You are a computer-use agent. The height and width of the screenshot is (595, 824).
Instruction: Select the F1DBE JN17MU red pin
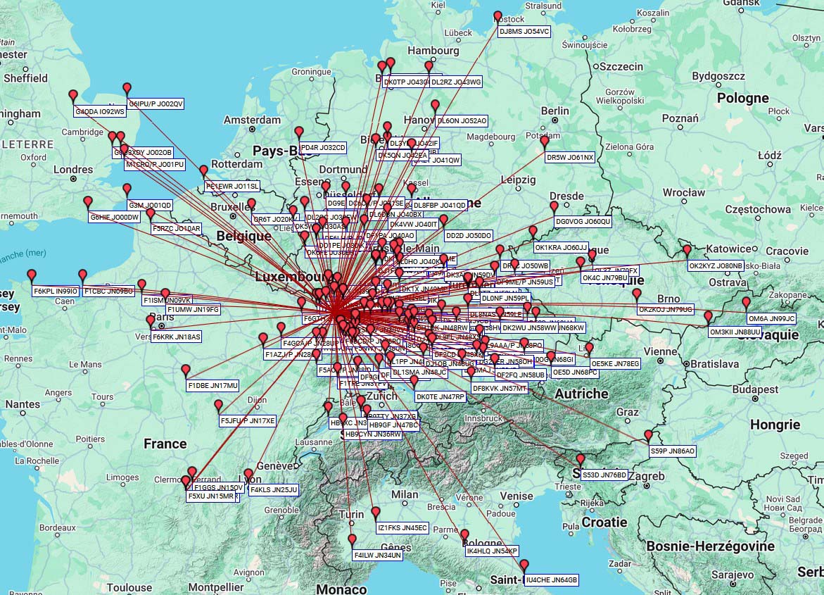point(186,370)
